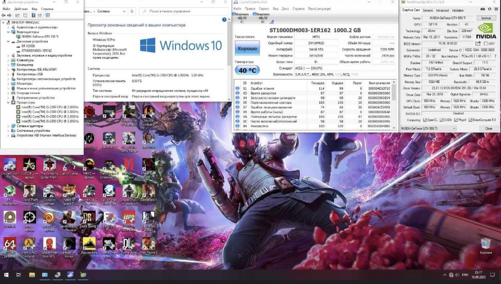
Task: Open Task View on the taskbar
Action: click(x=19, y=275)
